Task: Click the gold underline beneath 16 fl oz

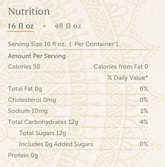Action: 20,31
